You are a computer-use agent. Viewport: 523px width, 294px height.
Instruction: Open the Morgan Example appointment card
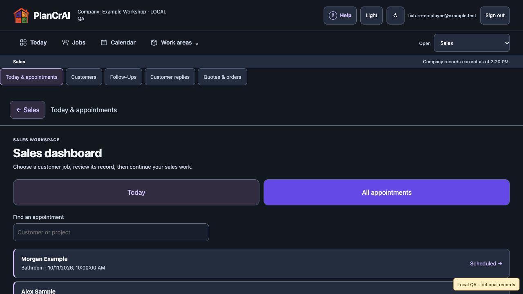tap(261, 263)
